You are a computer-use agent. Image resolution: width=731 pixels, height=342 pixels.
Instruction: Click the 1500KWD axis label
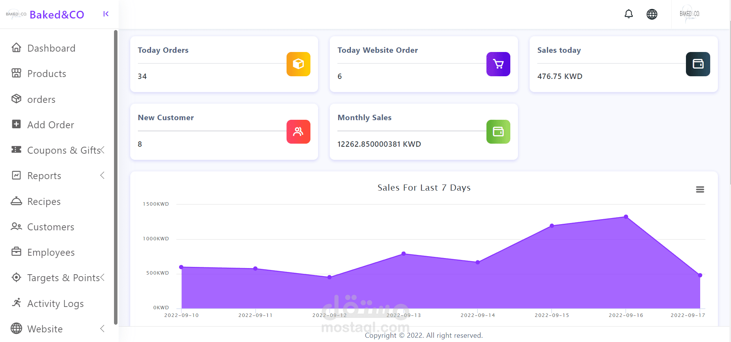(x=156, y=204)
